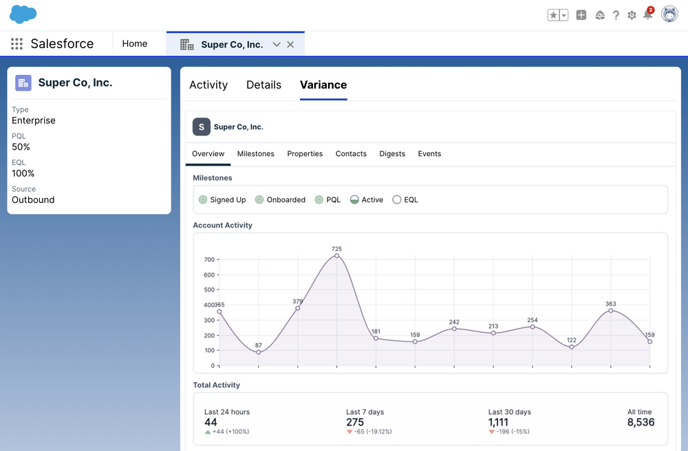Click the S avatar tile
688x451 pixels.
[202, 126]
